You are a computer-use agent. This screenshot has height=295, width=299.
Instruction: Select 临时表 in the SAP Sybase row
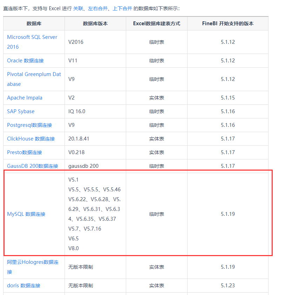(157, 111)
